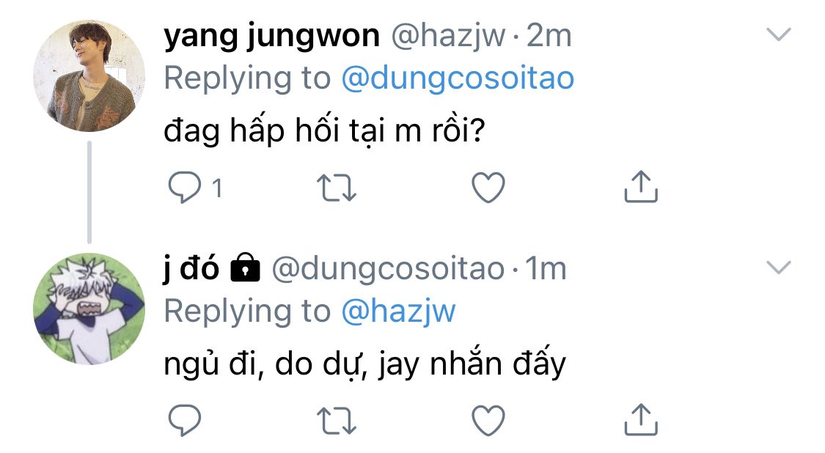The height and width of the screenshot is (453, 825).
Task: Open the @dungcosoitao link after "Replying to"
Action: click(x=458, y=78)
